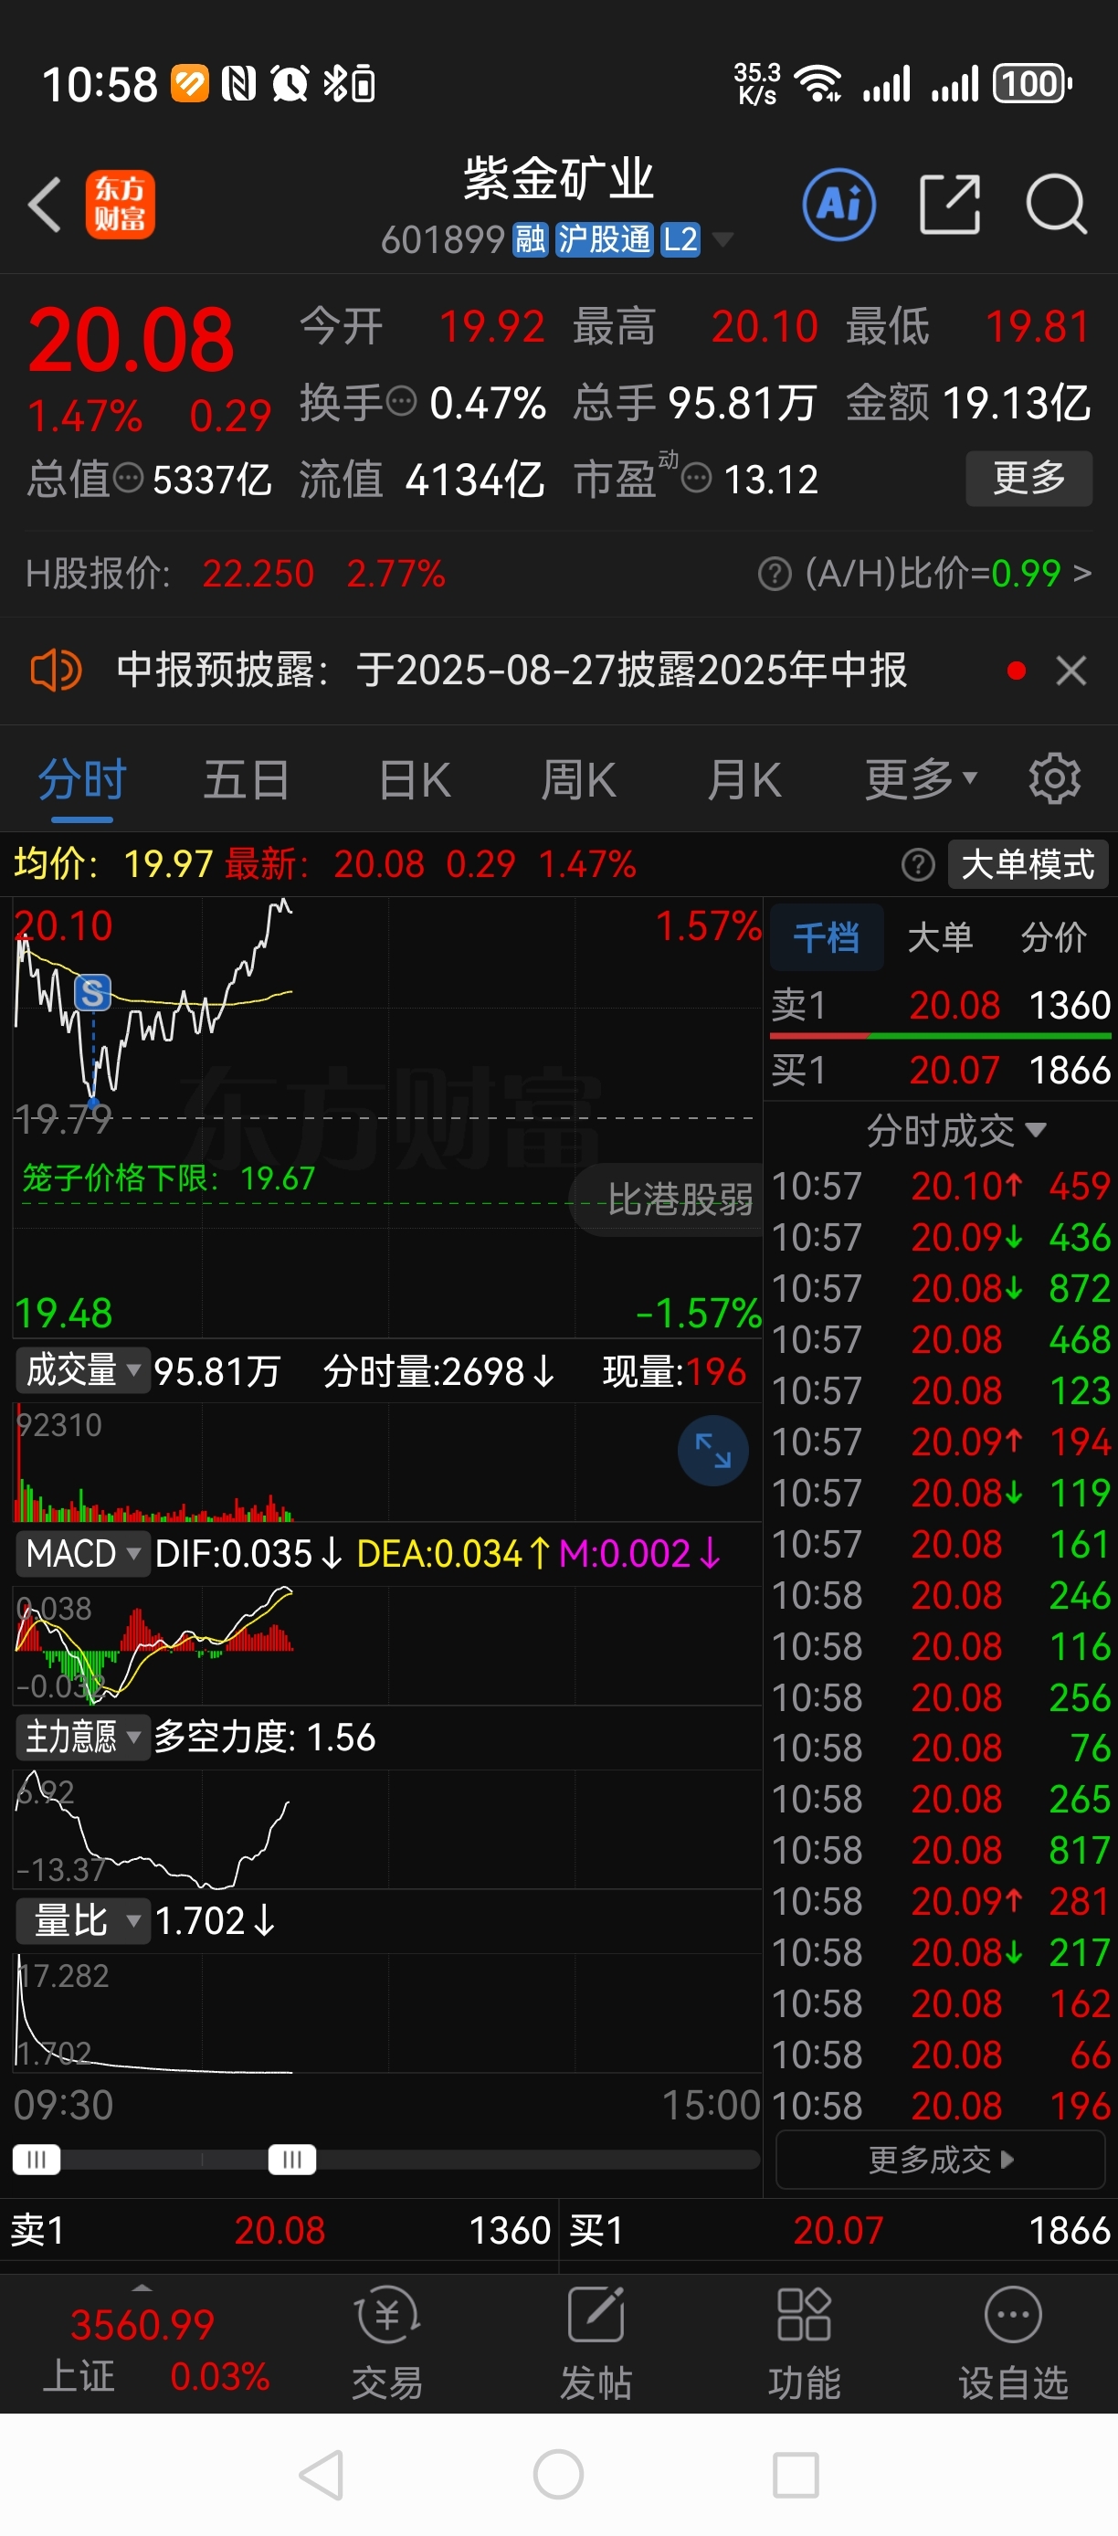Tap right handle of time range slider
This screenshot has height=2536, width=1118.
click(x=292, y=2159)
